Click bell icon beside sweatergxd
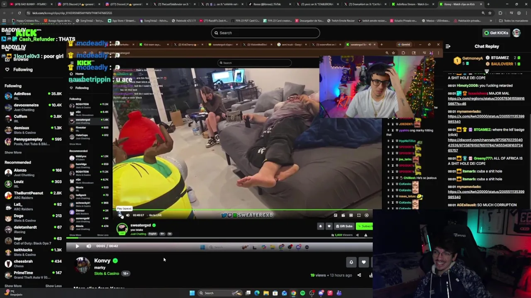Image resolution: width=531 pixels, height=298 pixels. (320, 226)
